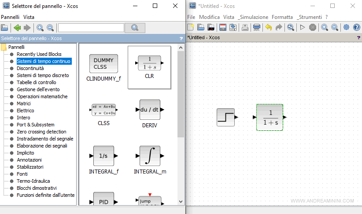Select Zero crossing detection palette
Screen dimensions: 362x214
(41, 132)
